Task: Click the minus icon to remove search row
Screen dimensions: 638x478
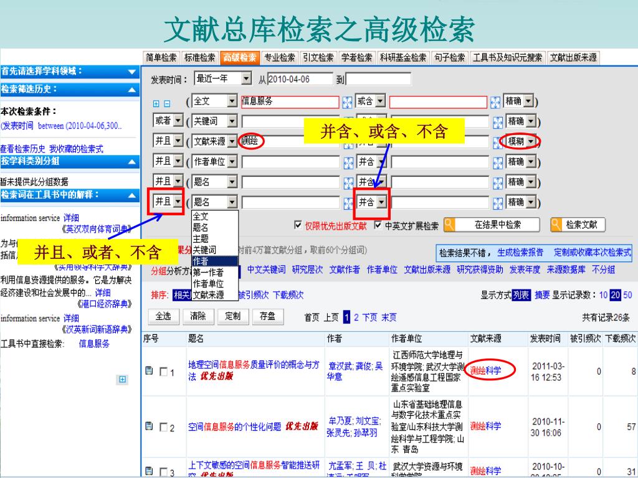Action: coord(166,103)
